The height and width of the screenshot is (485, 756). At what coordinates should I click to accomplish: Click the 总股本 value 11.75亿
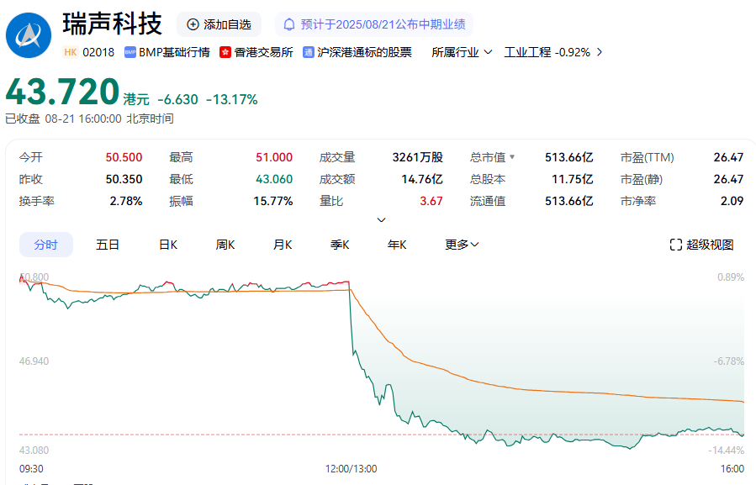click(x=573, y=179)
